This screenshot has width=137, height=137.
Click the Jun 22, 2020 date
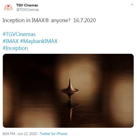coord(27,134)
